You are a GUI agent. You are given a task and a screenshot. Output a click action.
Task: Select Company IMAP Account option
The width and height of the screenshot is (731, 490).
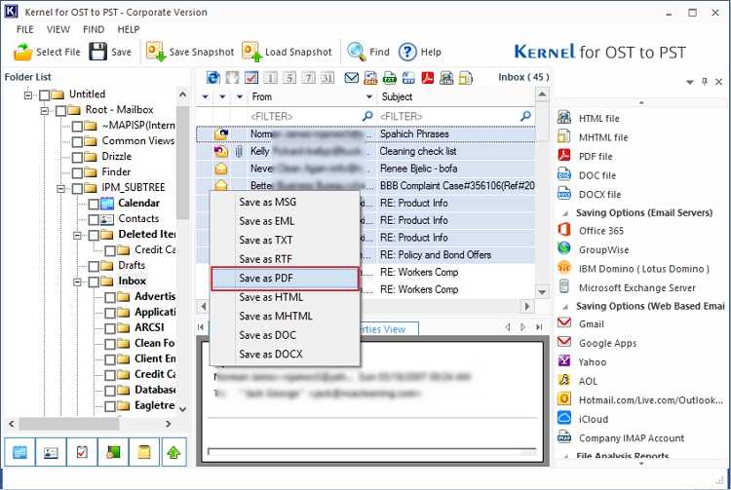(632, 438)
